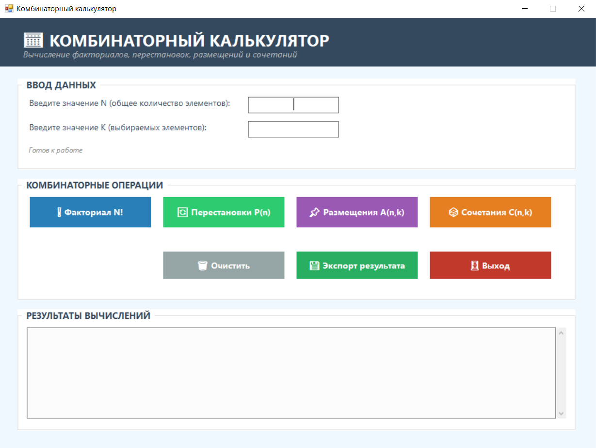Click the calculator icon in the header banner
The image size is (596, 448).
point(33,40)
